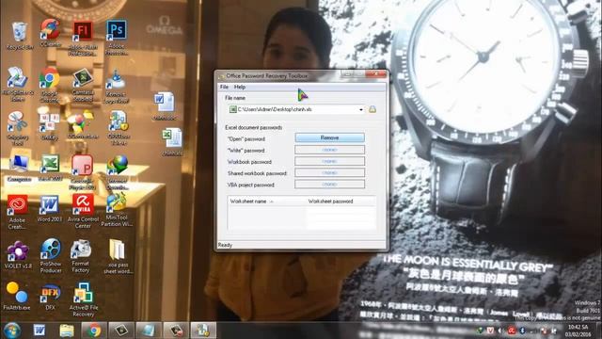Click the Worksheet password column header
Image resolution: width=602 pixels, height=339 pixels.
(341, 201)
